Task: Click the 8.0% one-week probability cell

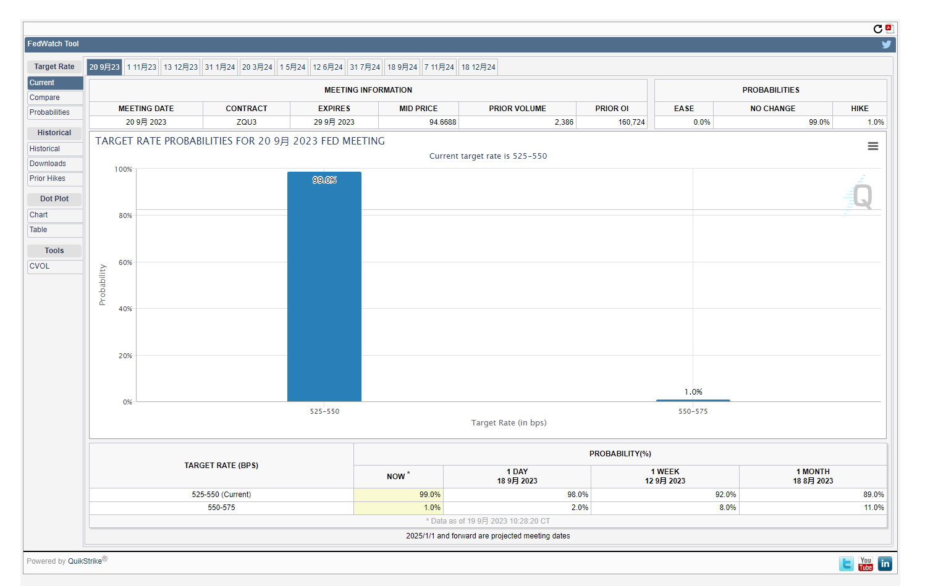Action: coord(665,508)
